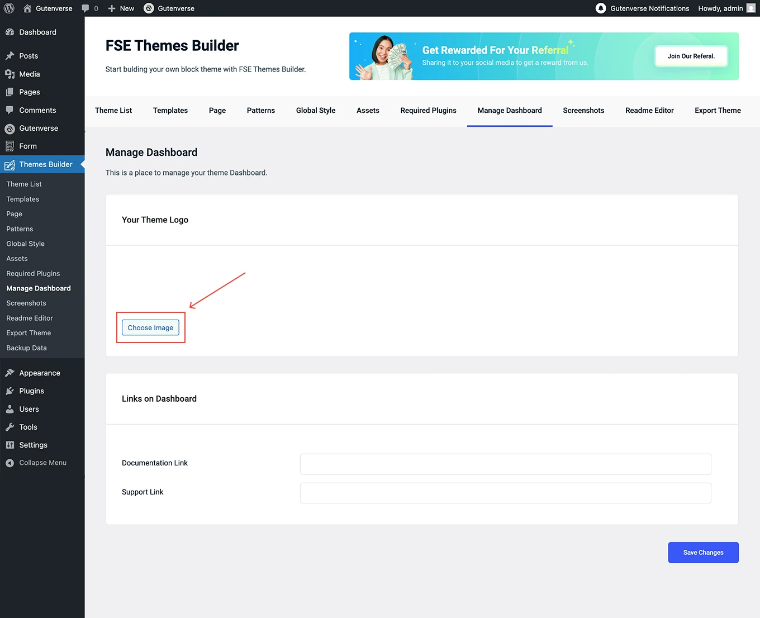Open the Dashboard gauge icon in sidebar

[9, 32]
